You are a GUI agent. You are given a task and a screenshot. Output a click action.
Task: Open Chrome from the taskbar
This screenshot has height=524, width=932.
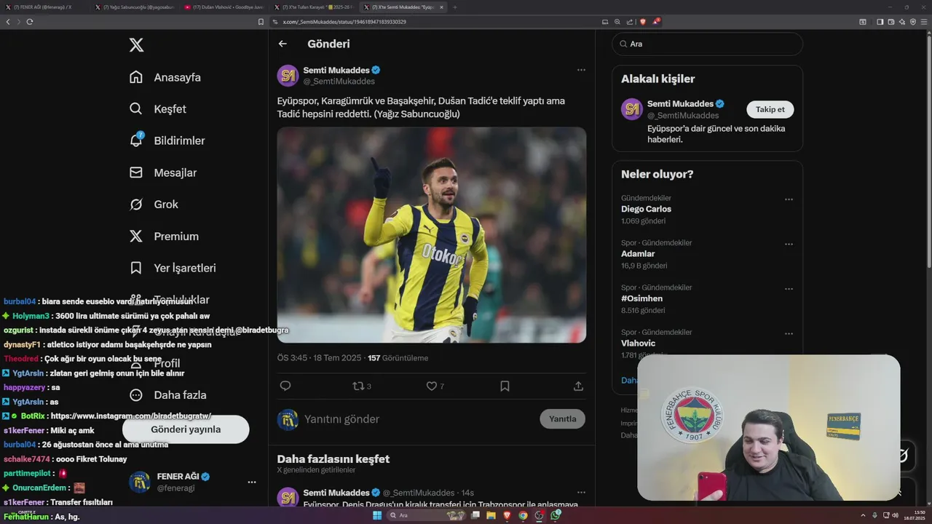pyautogui.click(x=523, y=515)
